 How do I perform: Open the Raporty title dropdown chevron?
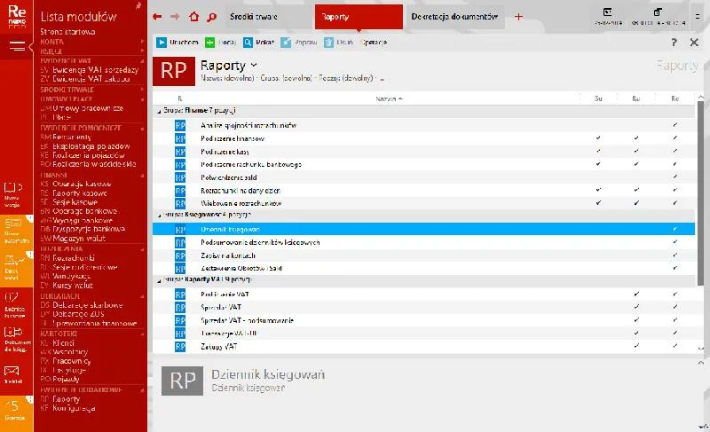tap(254, 66)
